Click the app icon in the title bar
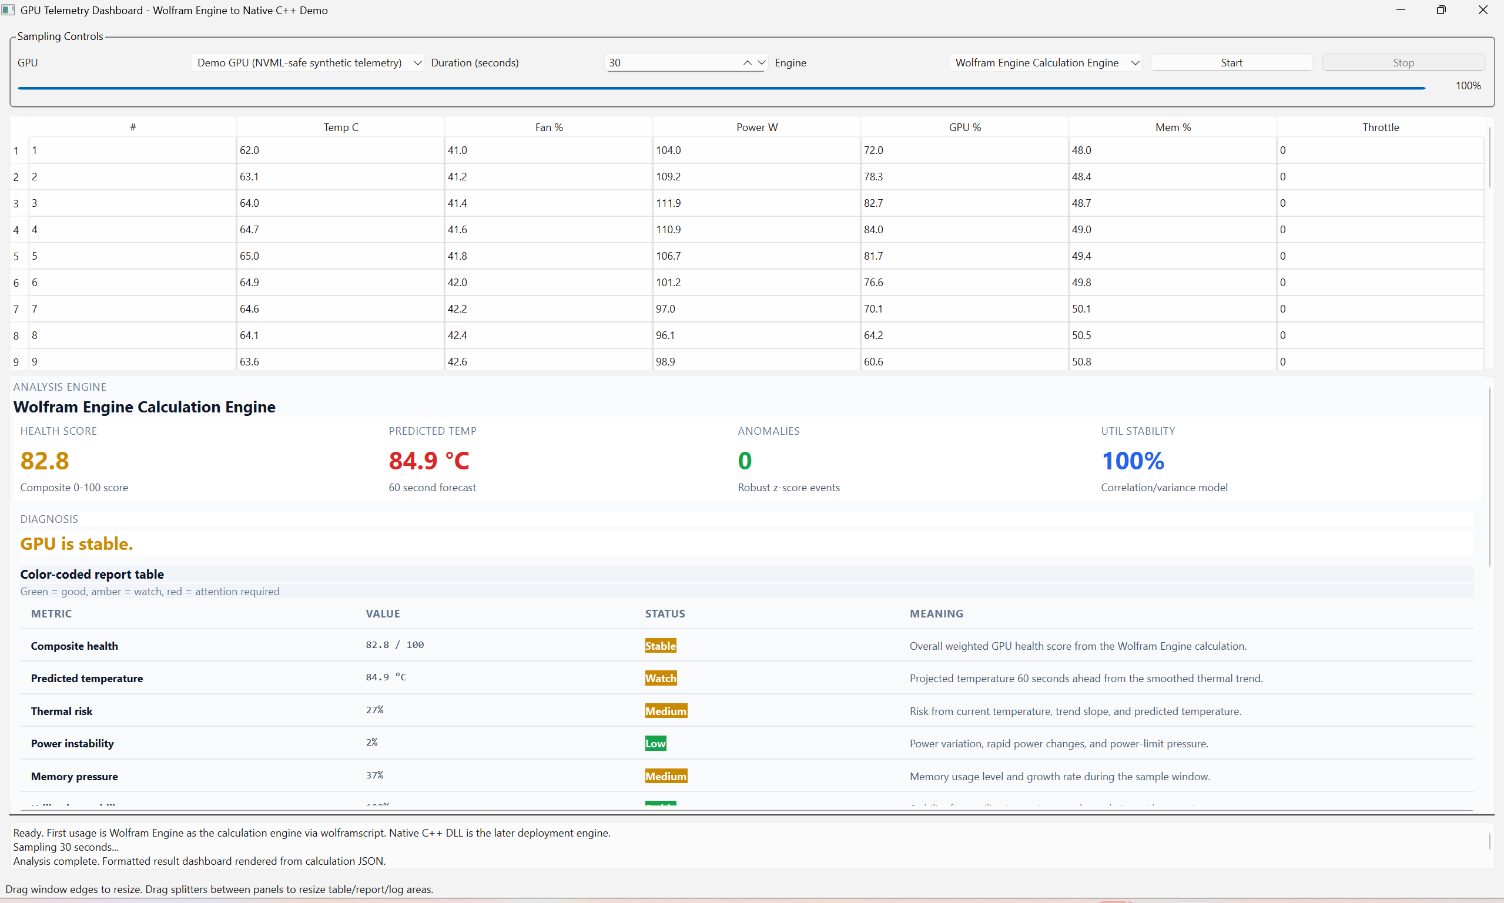 click(x=8, y=10)
